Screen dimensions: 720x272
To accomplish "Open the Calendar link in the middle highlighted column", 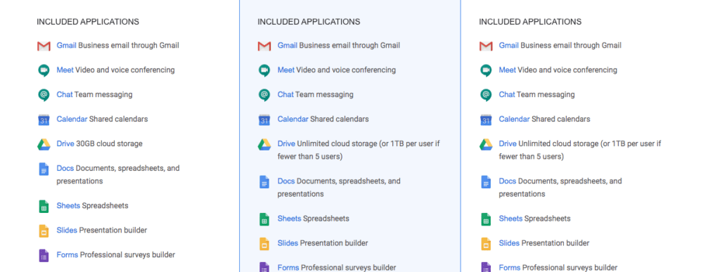I will pos(292,119).
